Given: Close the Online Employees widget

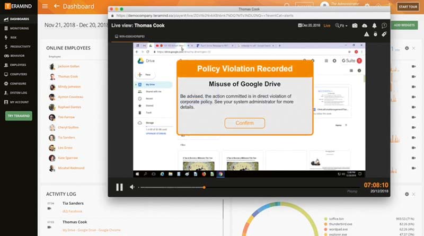Looking at the screenshot, I should point(414,48).
